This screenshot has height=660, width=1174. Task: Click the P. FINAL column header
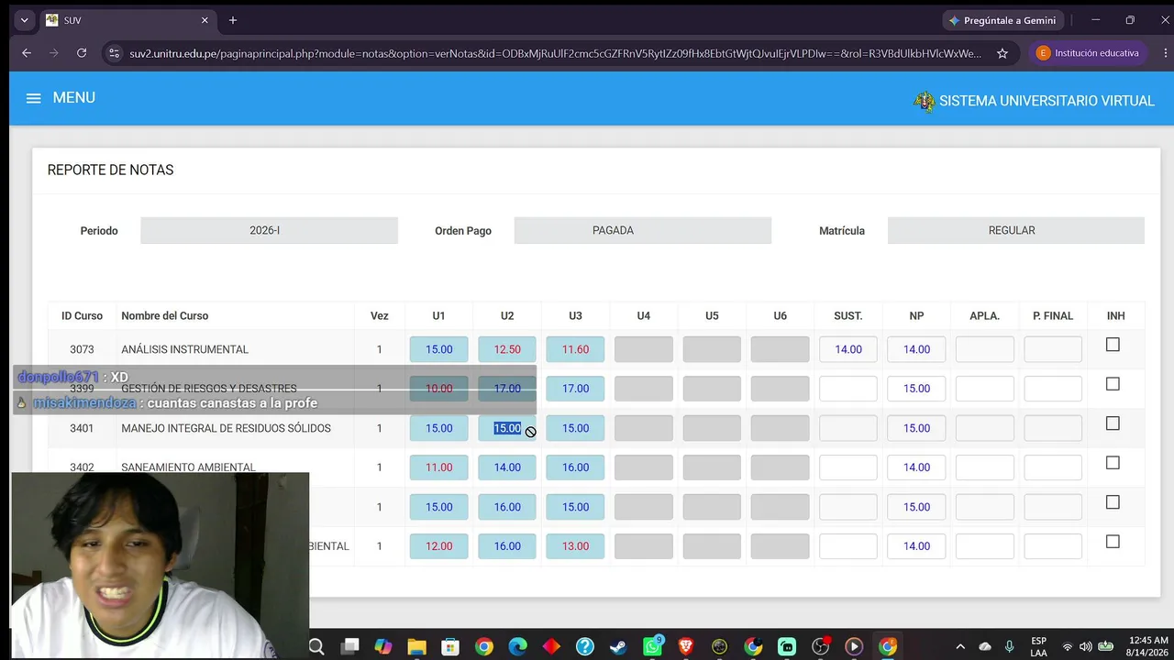click(x=1052, y=315)
